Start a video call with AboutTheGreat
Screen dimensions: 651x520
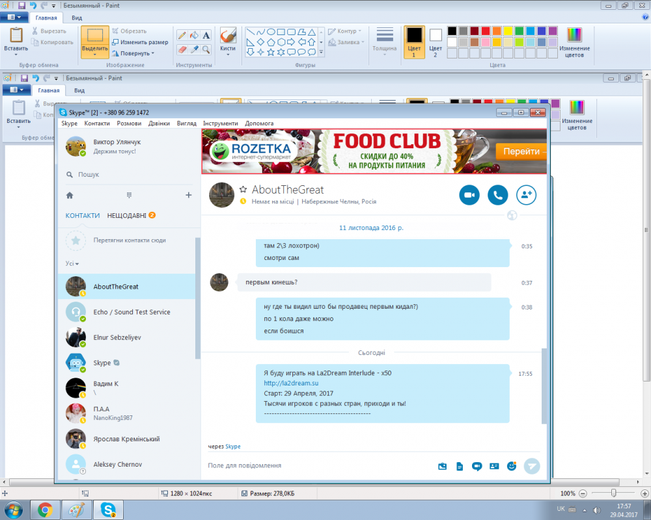pos(469,195)
